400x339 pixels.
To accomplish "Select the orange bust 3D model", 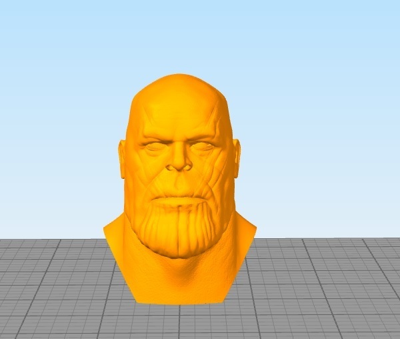I will coord(180,189).
